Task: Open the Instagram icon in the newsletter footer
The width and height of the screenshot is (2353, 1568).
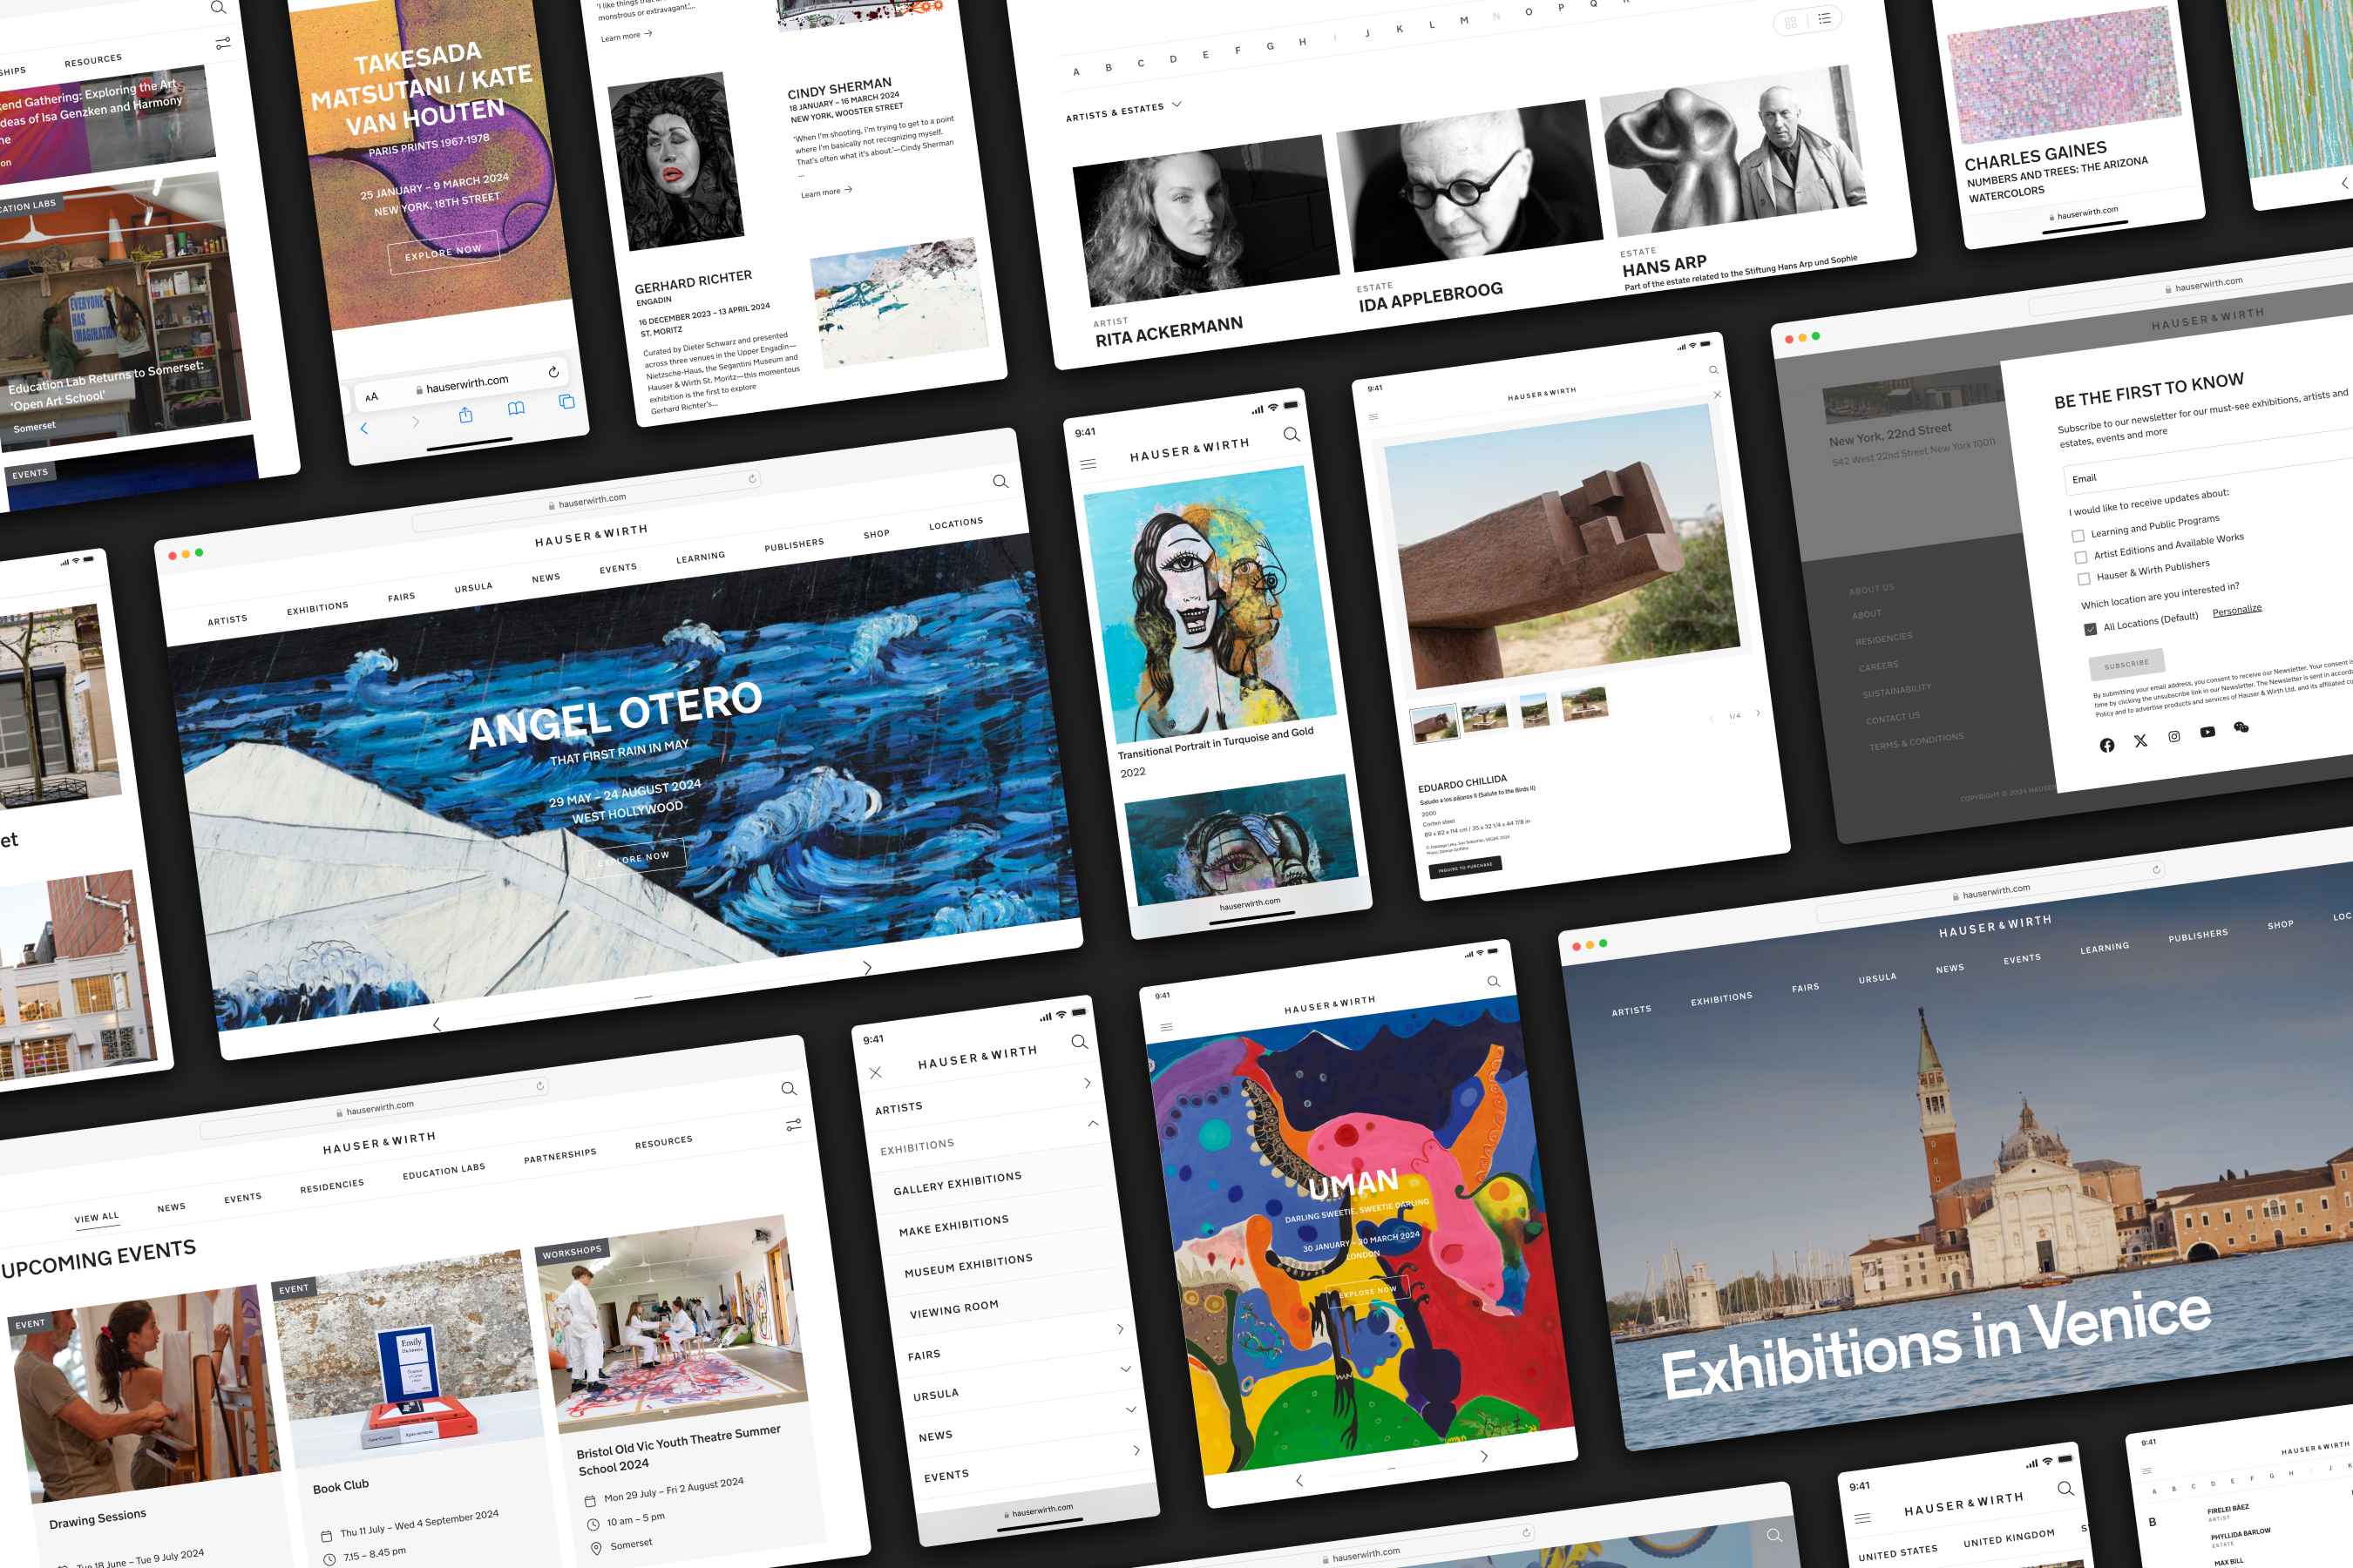Action: tap(2173, 736)
